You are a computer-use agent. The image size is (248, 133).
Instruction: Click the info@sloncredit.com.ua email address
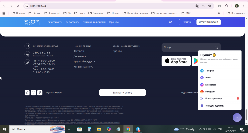[x=46, y=46]
